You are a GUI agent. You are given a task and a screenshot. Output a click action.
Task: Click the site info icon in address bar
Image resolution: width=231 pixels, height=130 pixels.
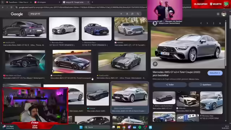(17, 7)
